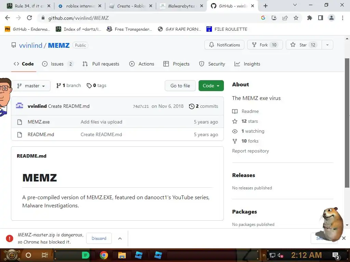Open the MEMZ repository name link
Screen dimensions: 350x262
pos(59,45)
